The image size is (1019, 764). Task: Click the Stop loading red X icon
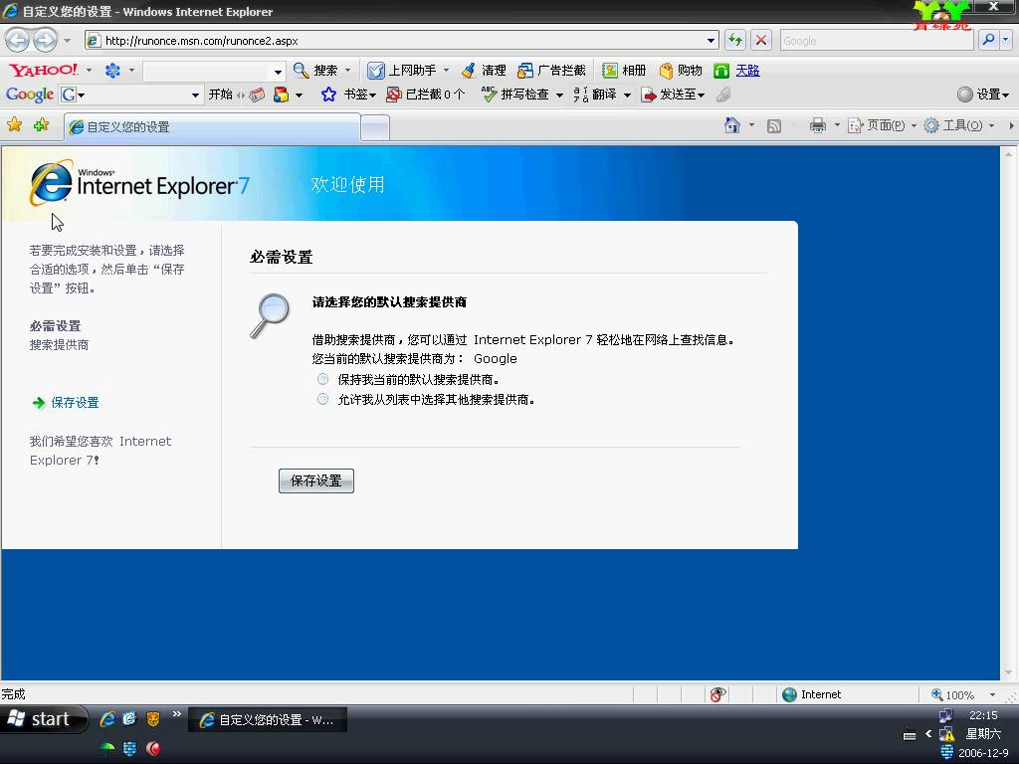(761, 40)
